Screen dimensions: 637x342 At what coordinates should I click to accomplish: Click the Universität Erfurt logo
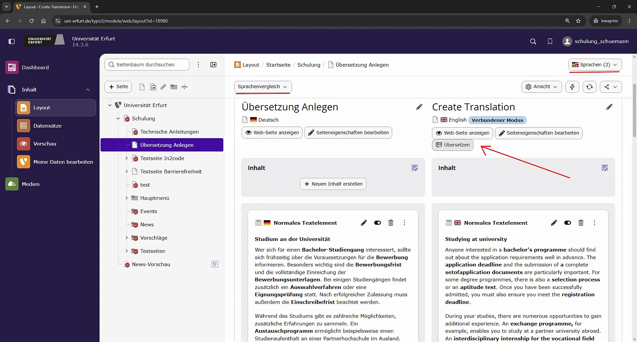(x=44, y=40)
